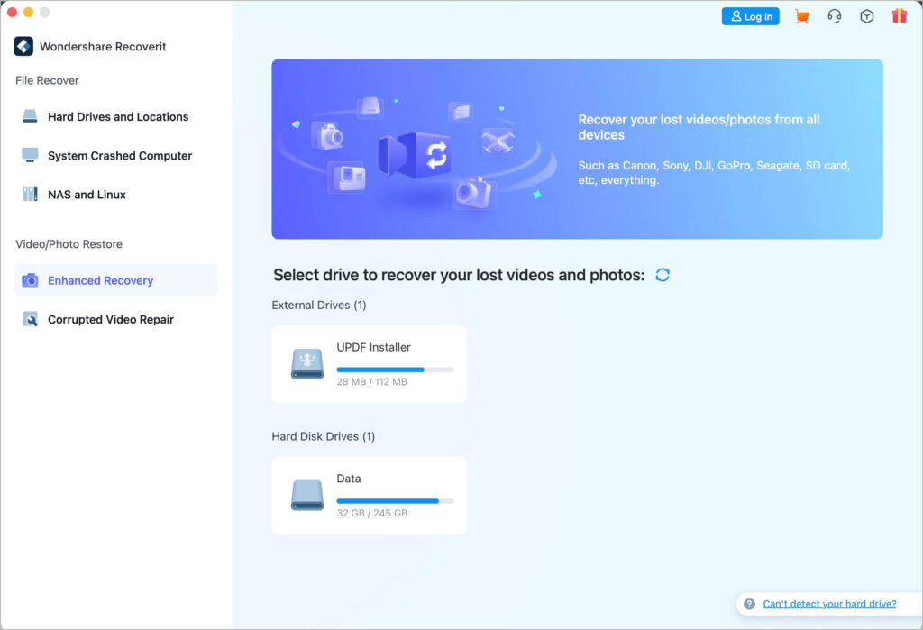Open the shopping cart store

[x=802, y=15]
